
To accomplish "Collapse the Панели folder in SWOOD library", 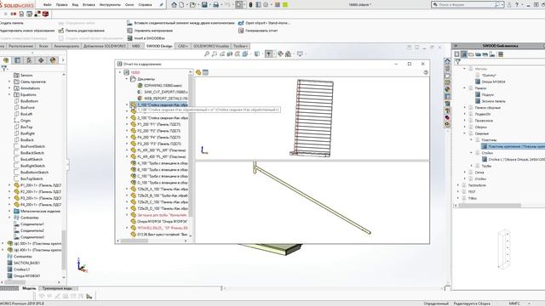I will point(464,88).
